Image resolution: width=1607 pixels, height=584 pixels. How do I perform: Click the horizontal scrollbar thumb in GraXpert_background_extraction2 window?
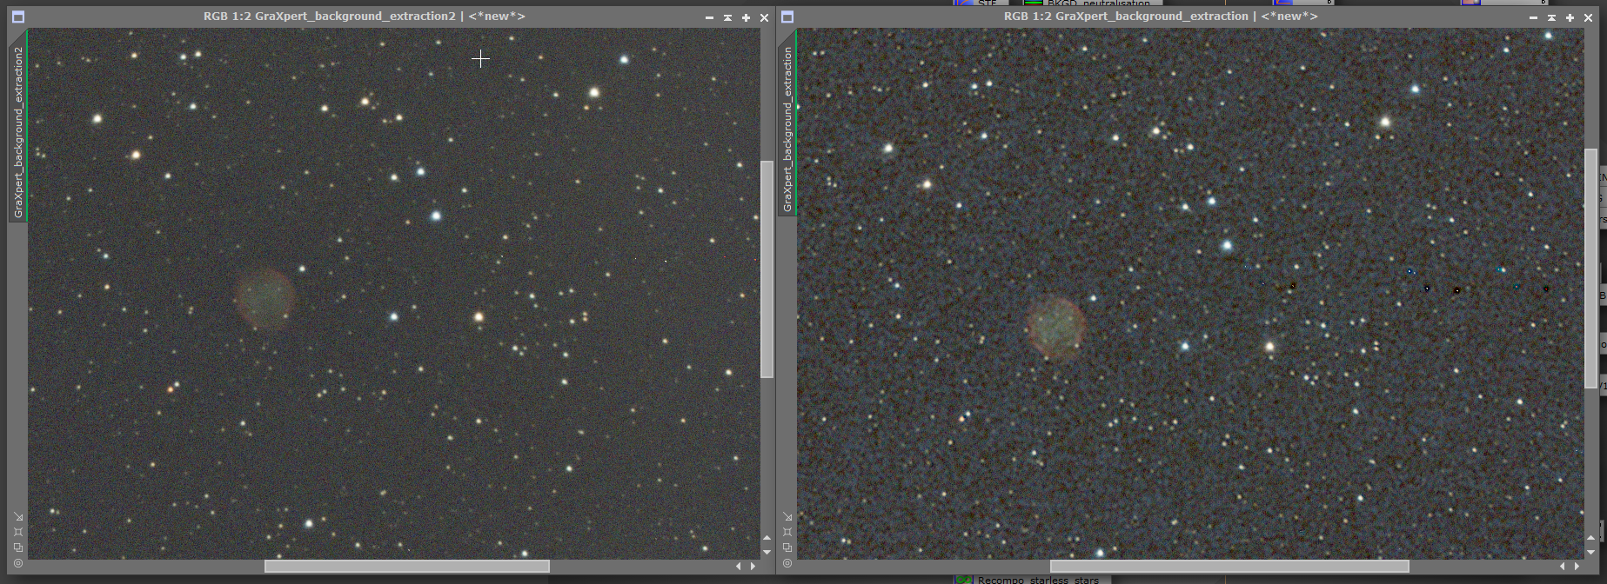tap(407, 566)
